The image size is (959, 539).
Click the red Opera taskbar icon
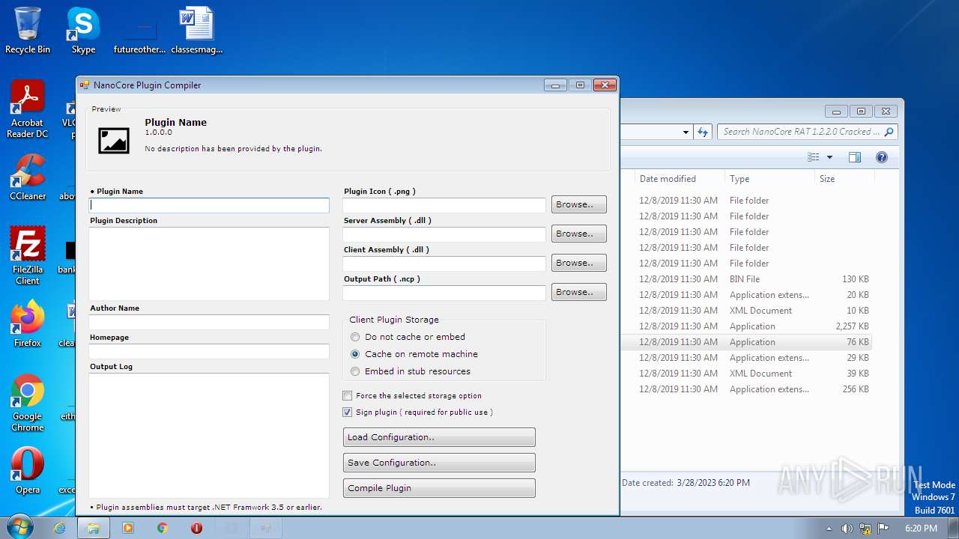[x=196, y=528]
